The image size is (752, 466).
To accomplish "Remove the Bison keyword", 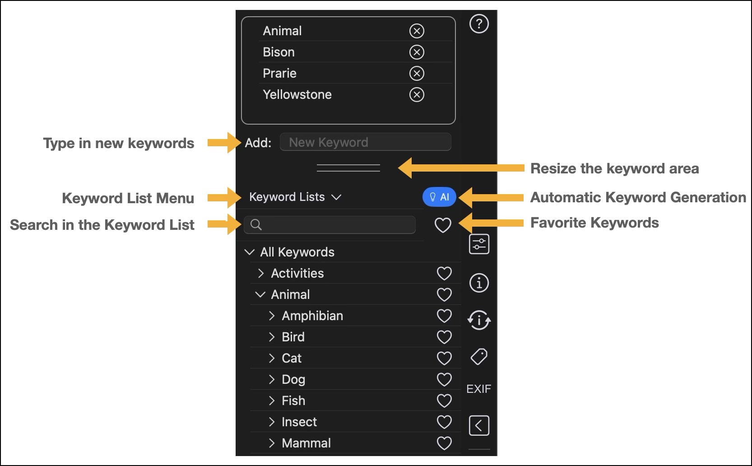I will (x=417, y=52).
